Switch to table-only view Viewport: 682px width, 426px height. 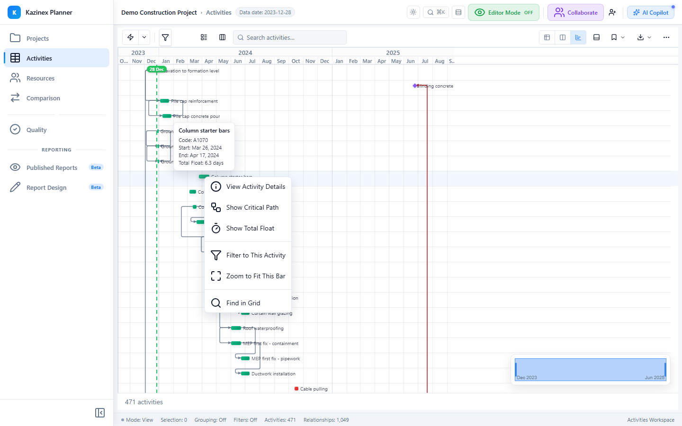pos(547,37)
